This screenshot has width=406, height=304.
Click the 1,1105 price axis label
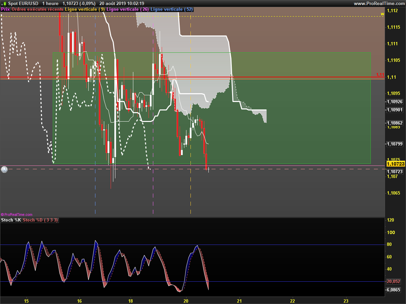[x=393, y=60]
